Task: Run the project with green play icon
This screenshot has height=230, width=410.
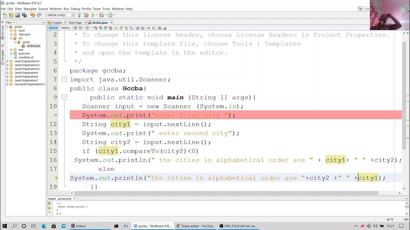Action: click(93, 15)
